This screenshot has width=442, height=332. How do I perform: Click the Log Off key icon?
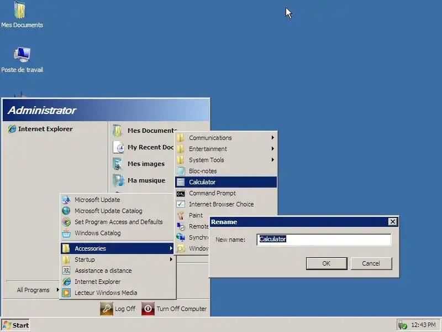coord(107,309)
